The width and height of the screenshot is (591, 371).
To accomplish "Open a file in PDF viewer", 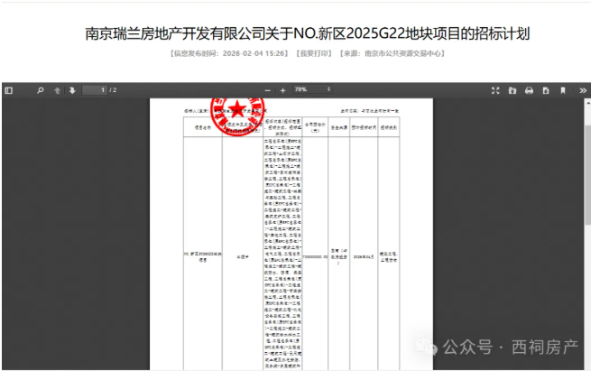I will coord(512,90).
